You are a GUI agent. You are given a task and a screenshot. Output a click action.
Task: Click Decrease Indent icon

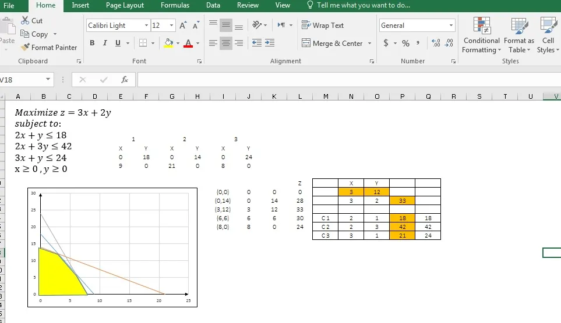point(256,43)
